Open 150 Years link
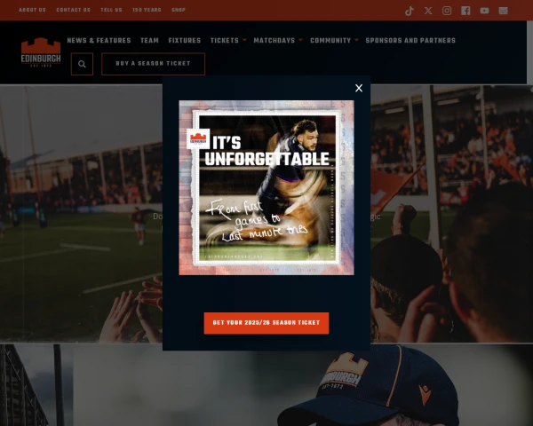 [147, 10]
